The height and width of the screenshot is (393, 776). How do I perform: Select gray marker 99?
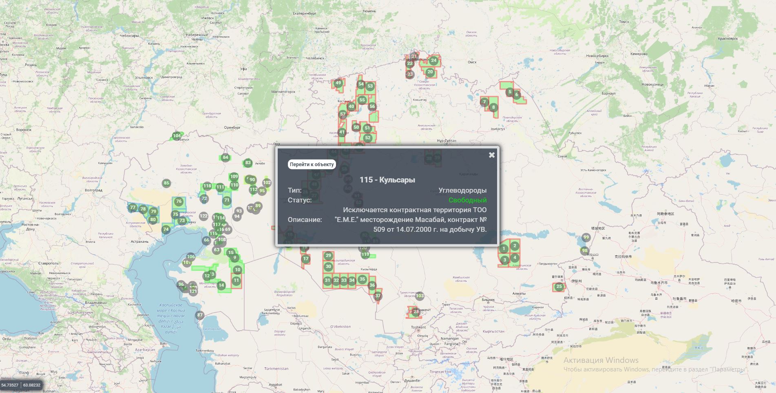click(586, 237)
